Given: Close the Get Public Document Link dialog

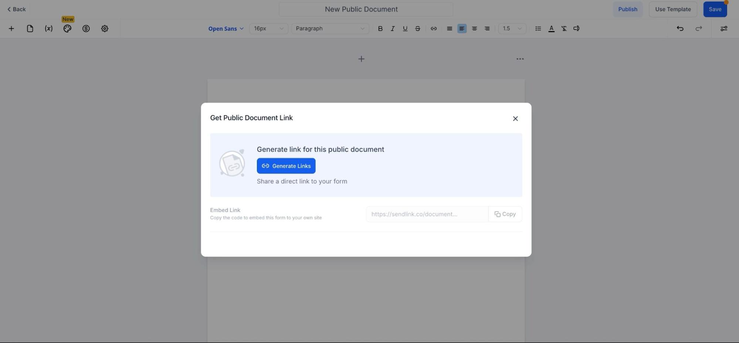Looking at the screenshot, I should pyautogui.click(x=515, y=118).
